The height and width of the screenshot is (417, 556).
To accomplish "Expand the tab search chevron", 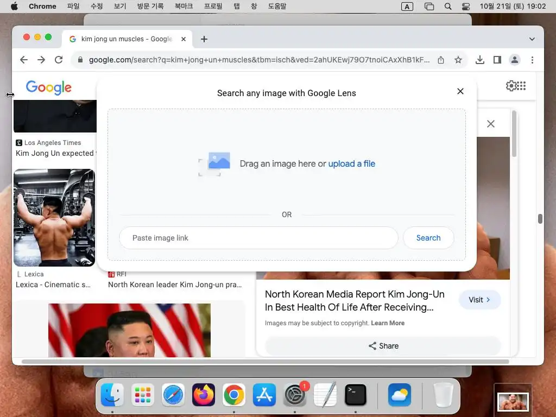I will coord(532,39).
